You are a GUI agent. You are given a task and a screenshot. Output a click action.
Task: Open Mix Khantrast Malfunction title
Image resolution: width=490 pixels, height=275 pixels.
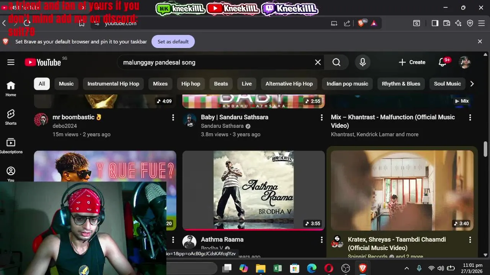pos(393,121)
